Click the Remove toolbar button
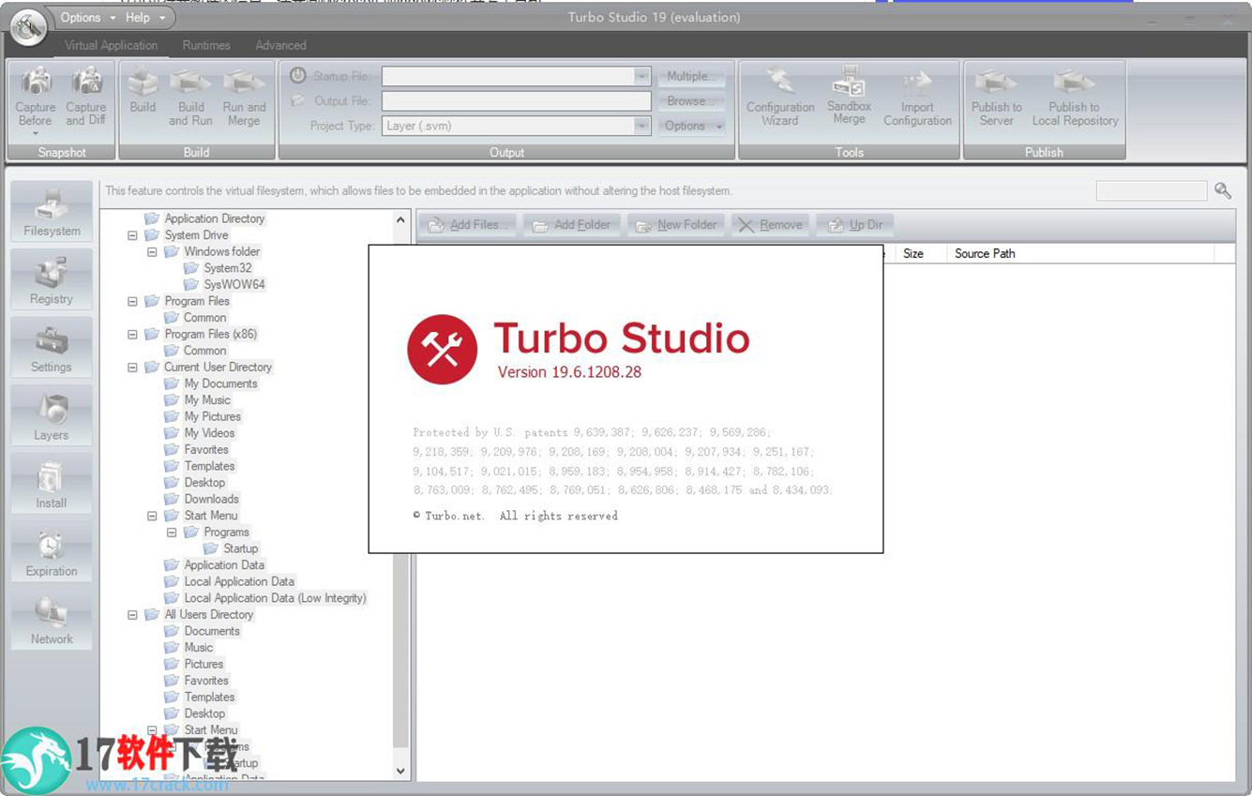The height and width of the screenshot is (796, 1252). click(x=770, y=225)
